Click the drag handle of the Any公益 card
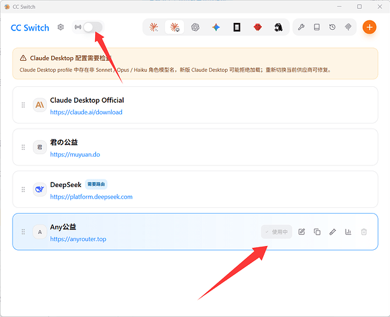This screenshot has height=317, width=390. point(23,231)
